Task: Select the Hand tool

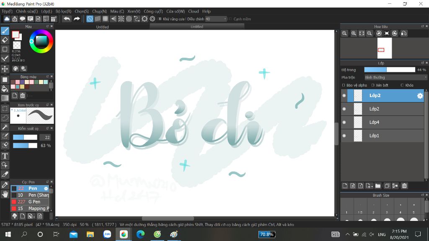Action: click(5, 194)
